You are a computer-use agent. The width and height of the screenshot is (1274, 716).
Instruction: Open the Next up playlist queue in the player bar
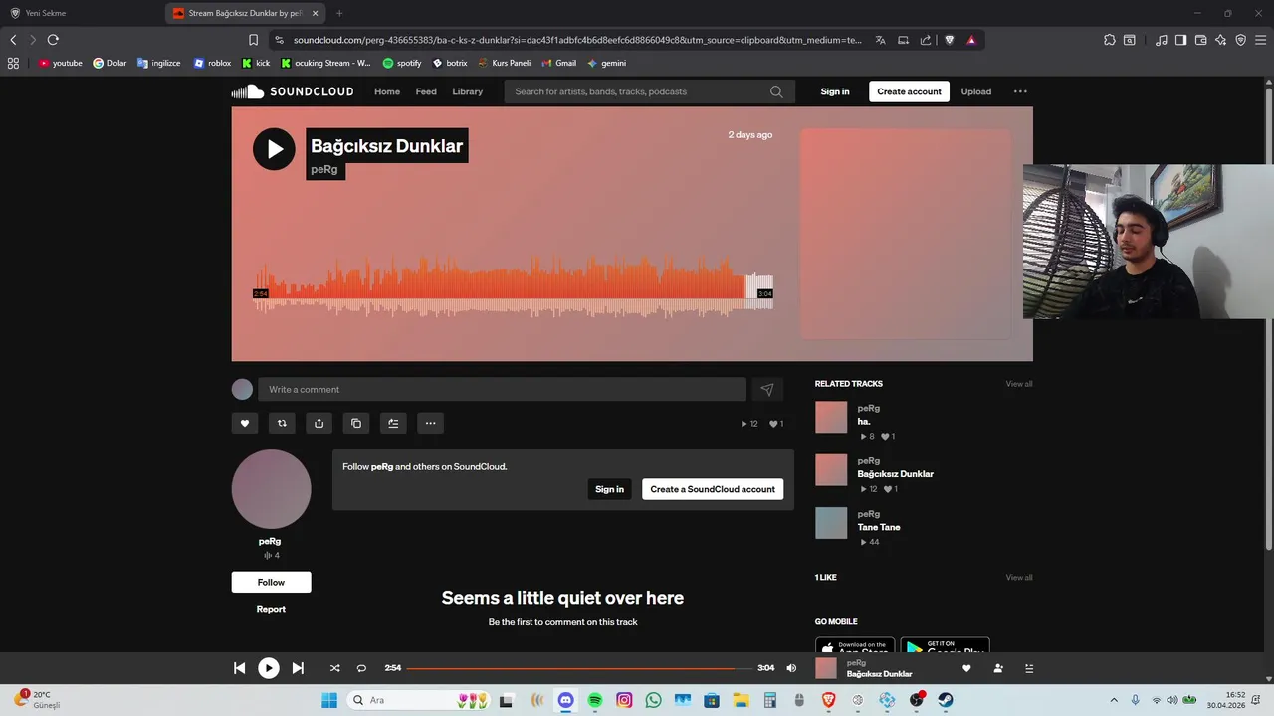1029,668
